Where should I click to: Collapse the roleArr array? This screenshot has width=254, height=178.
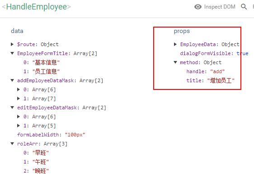pos(12,144)
